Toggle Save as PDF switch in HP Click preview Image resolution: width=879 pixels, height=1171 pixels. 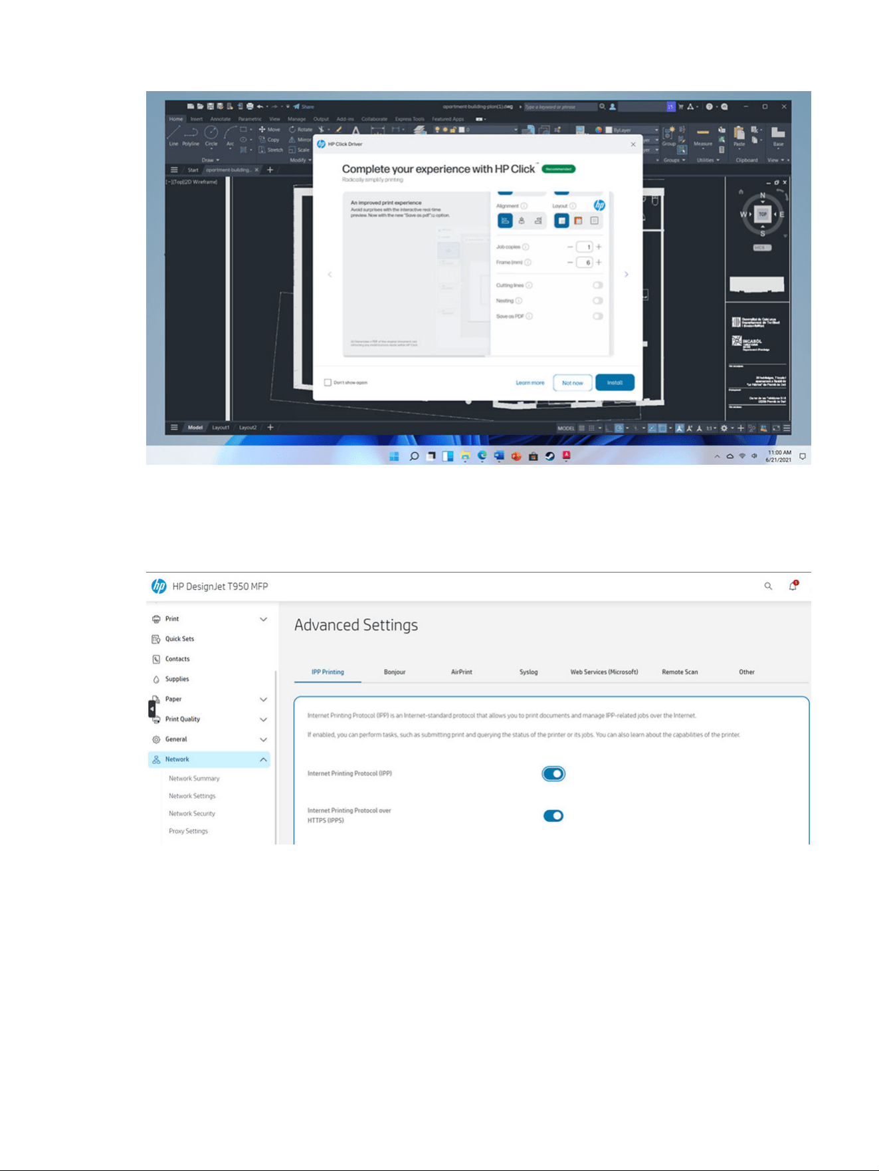pyautogui.click(x=598, y=316)
